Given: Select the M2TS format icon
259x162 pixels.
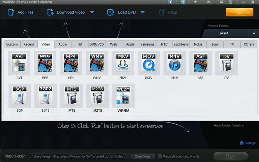Looking at the screenshot, I should click(97, 96).
